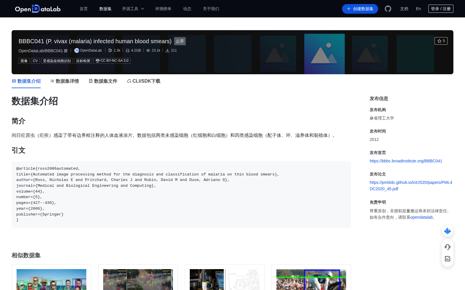Click the 麻省理工大学 publisher text

(382, 118)
